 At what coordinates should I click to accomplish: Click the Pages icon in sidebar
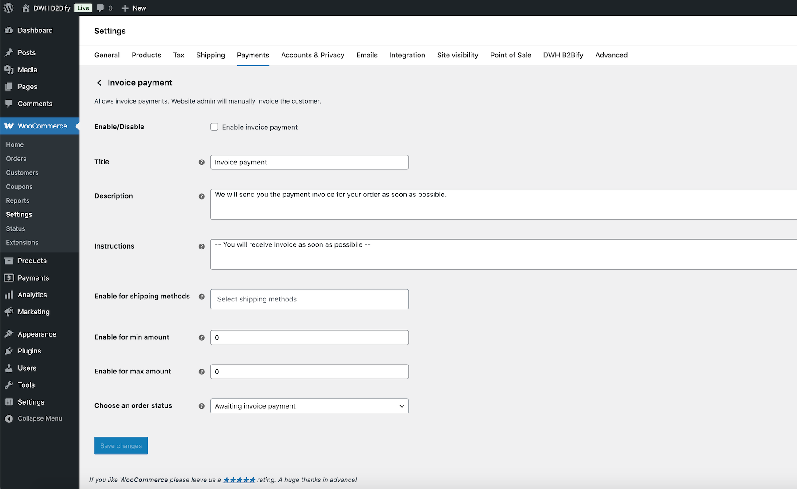(9, 87)
